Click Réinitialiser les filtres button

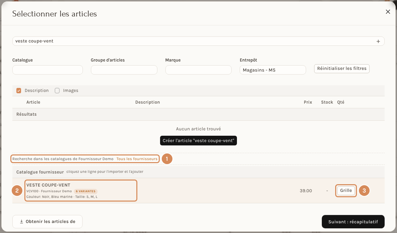point(342,69)
